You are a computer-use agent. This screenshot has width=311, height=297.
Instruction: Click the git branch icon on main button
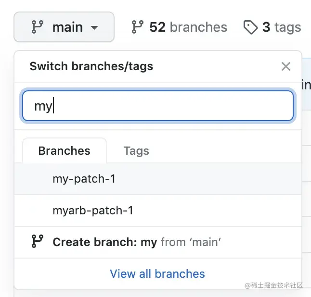tap(37, 27)
